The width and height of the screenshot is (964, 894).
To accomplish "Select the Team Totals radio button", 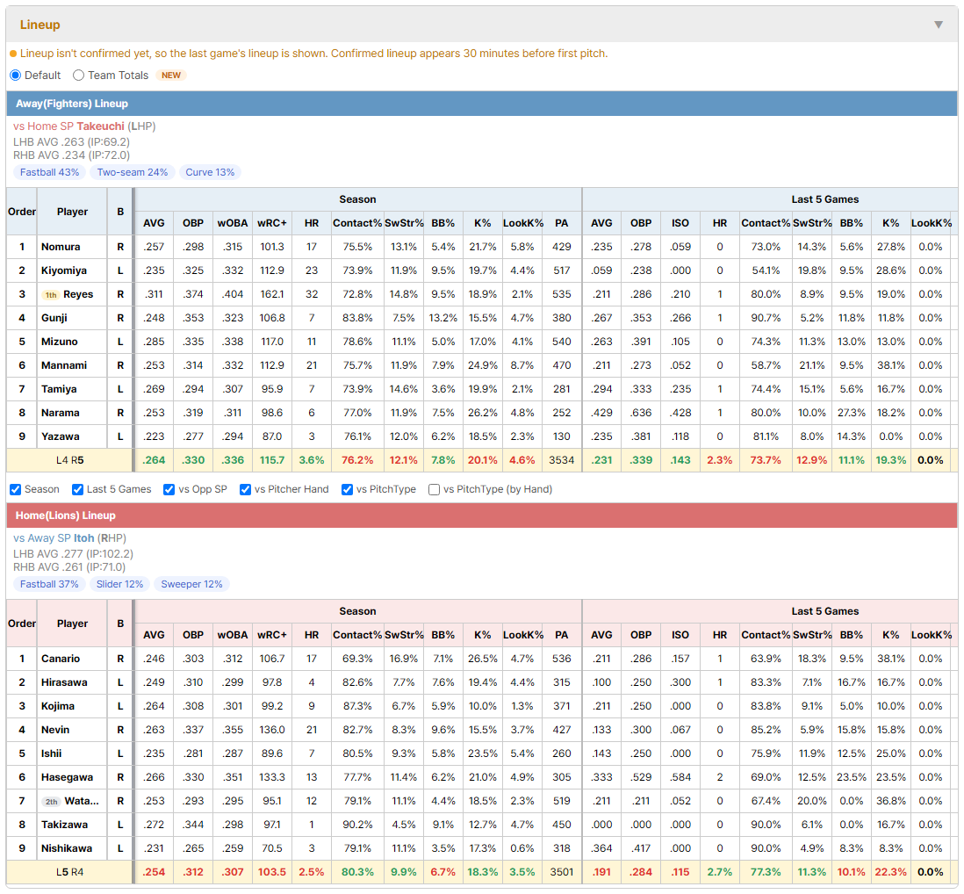I will click(78, 75).
